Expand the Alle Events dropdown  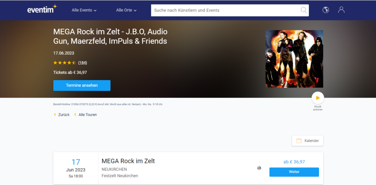click(x=84, y=10)
